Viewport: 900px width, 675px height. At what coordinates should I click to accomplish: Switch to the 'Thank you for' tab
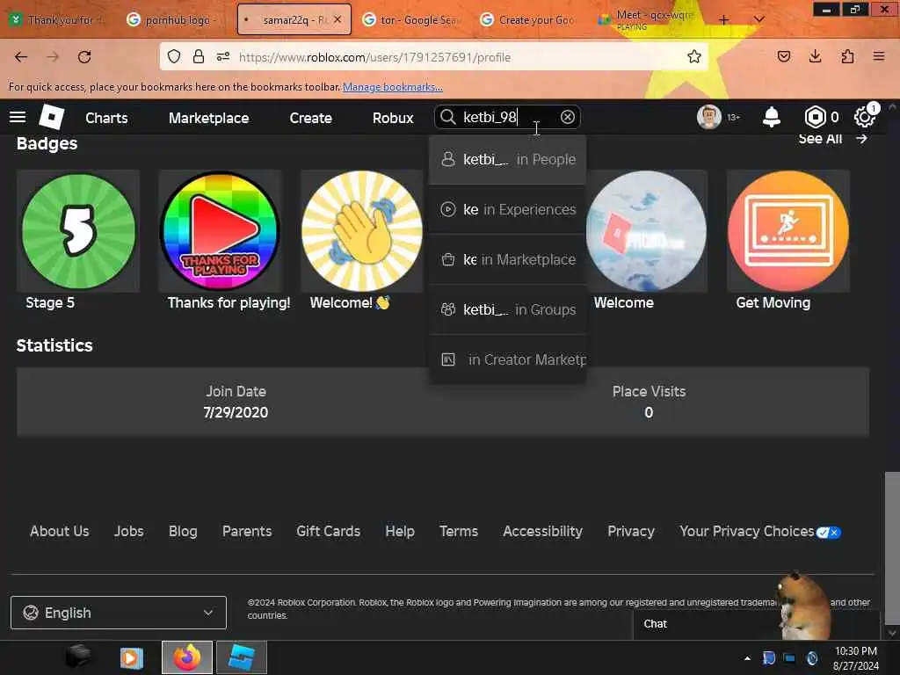pos(57,19)
